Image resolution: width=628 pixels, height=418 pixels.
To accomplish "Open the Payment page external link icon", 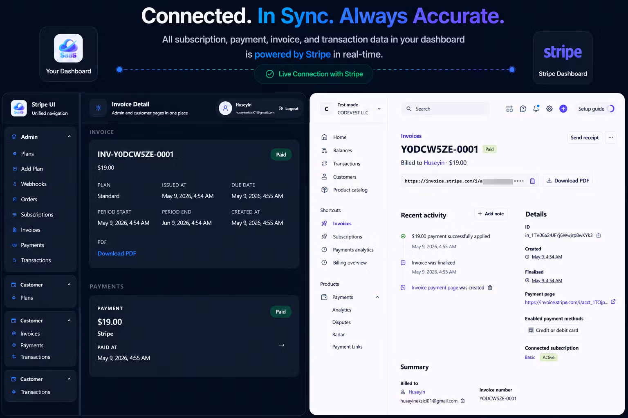I will [613, 302].
